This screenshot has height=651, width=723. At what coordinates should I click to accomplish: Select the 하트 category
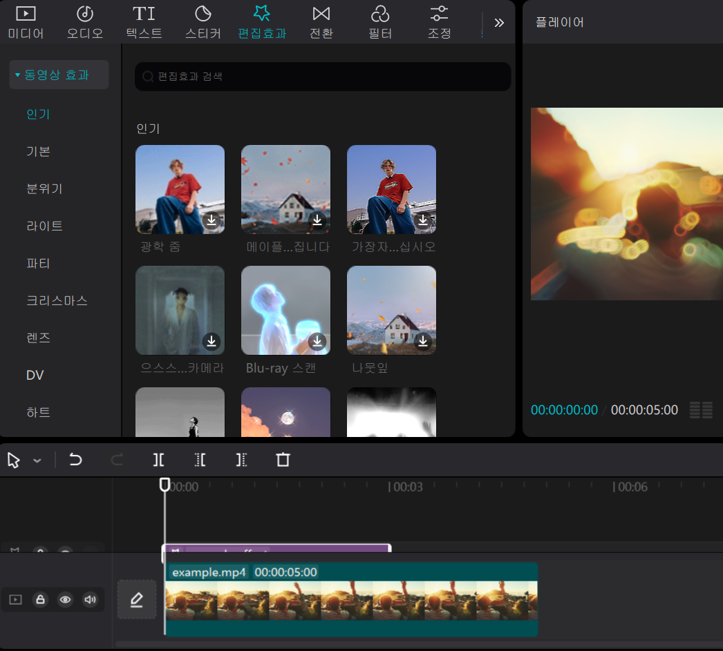pos(38,412)
